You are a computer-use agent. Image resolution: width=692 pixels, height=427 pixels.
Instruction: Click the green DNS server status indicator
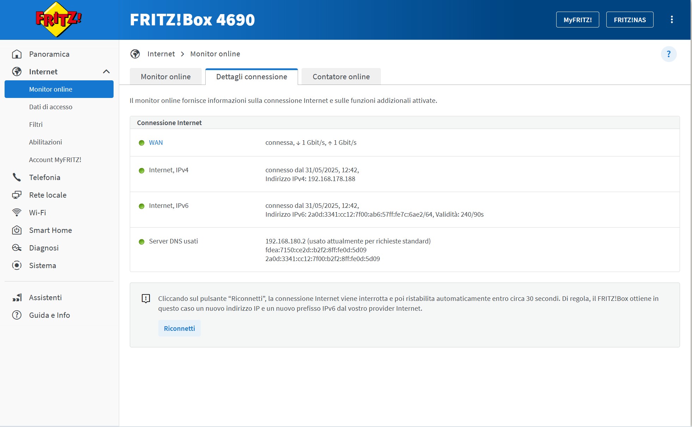coord(141,242)
